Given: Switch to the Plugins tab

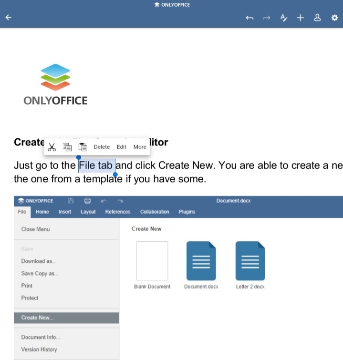Looking at the screenshot, I should point(187,212).
